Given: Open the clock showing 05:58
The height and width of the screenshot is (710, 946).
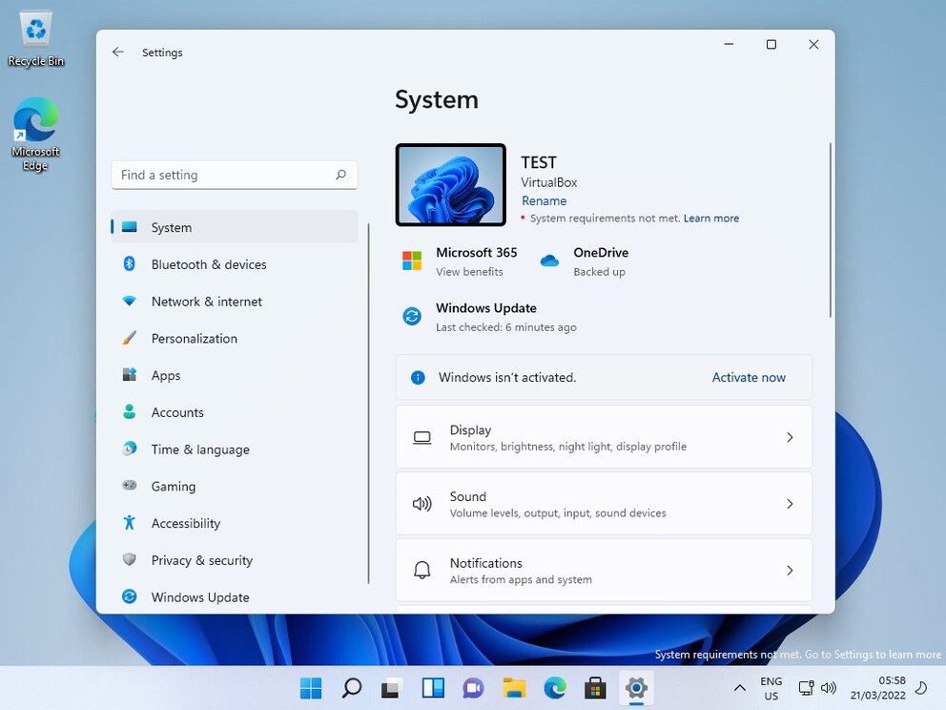Looking at the screenshot, I should (x=877, y=688).
